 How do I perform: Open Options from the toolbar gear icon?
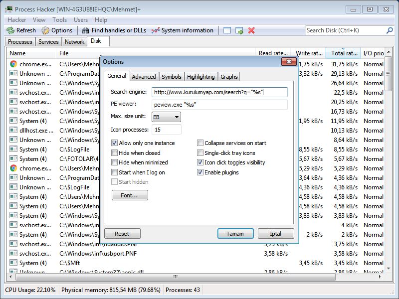[x=57, y=30]
